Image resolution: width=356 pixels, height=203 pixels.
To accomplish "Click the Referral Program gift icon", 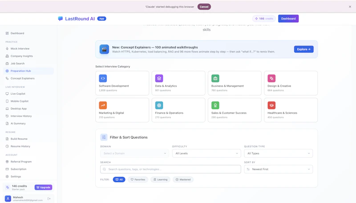I will (x=7, y=162).
